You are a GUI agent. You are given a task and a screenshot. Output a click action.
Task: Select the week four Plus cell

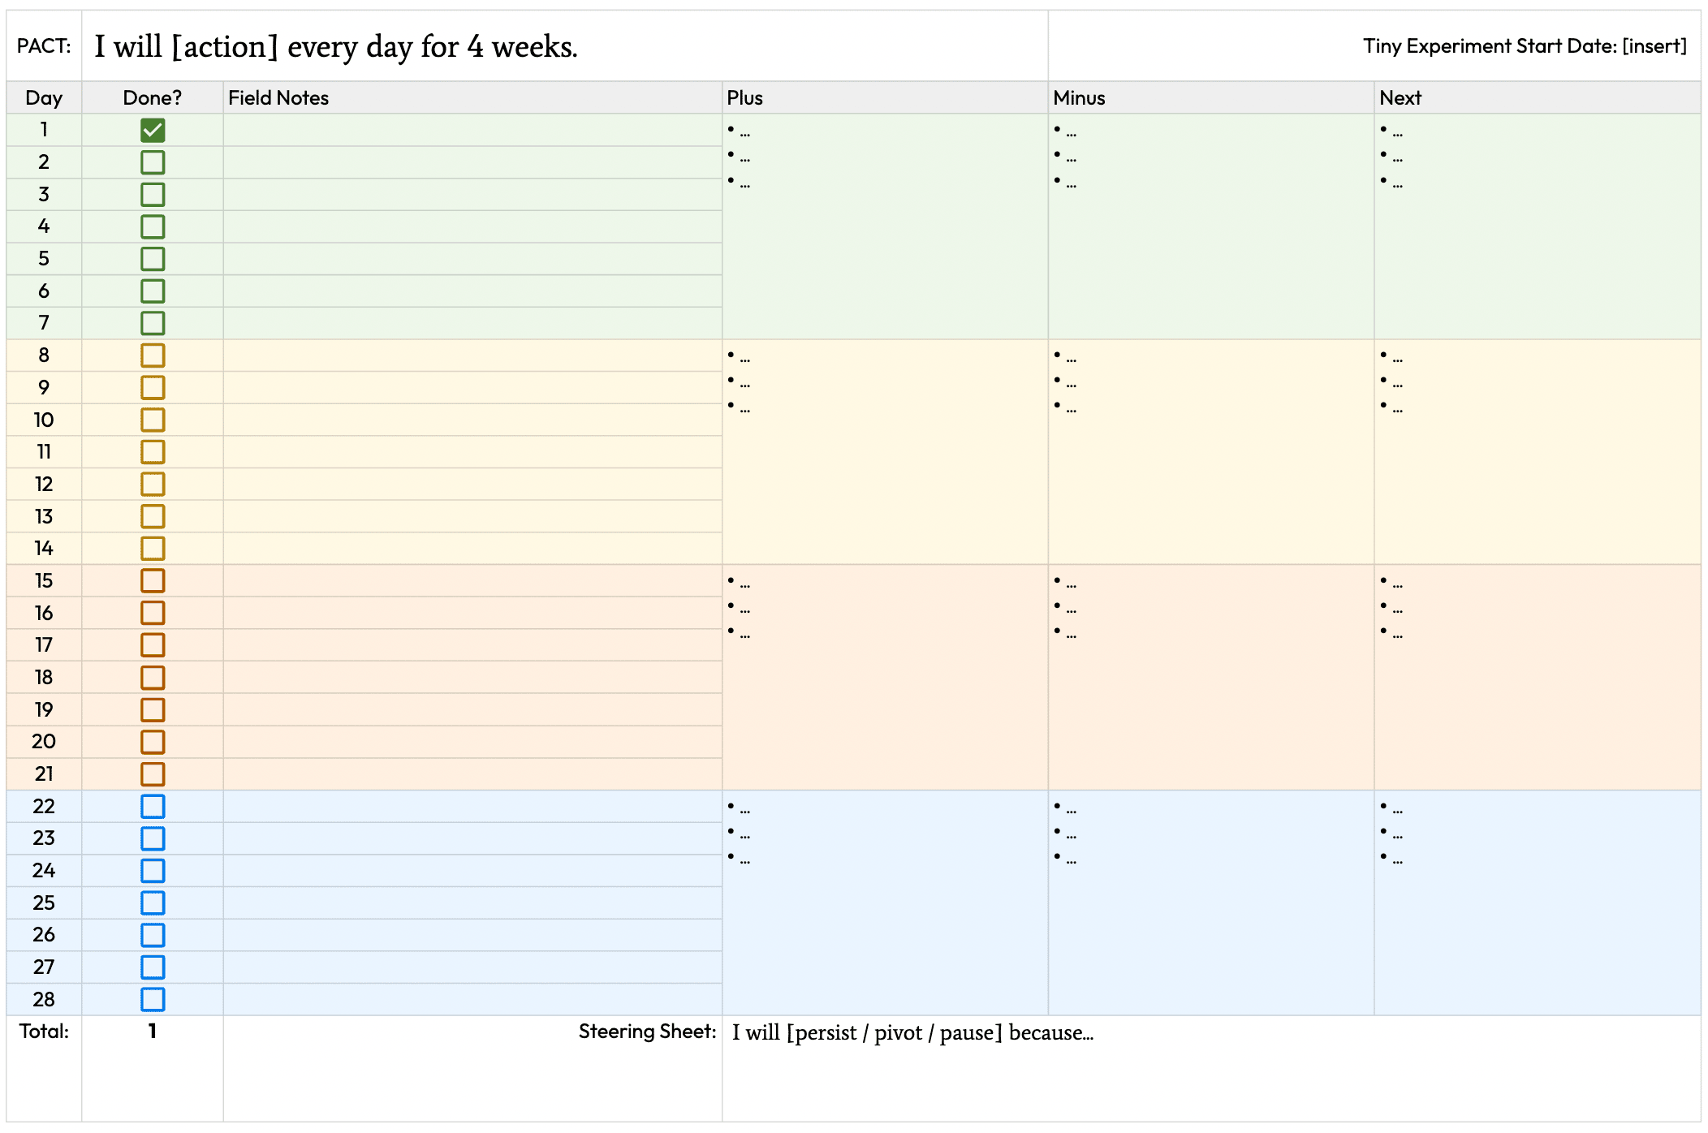(x=885, y=903)
